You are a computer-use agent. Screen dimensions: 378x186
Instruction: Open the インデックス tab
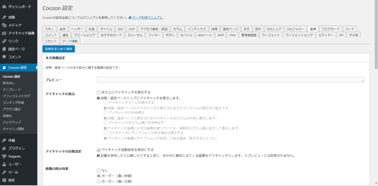(197, 29)
